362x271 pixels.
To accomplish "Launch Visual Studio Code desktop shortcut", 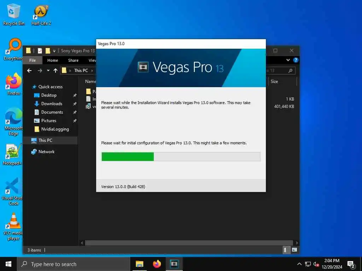I will (x=13, y=192).
